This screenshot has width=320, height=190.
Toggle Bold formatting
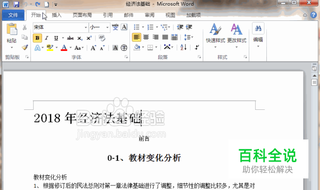tap(37, 38)
